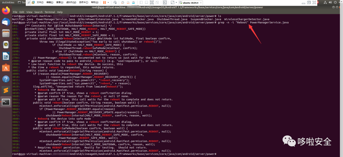Viewport: 343px width, 157px height.
Task: Close the ubuntu-18.04.4 tab
Action: 201,3
